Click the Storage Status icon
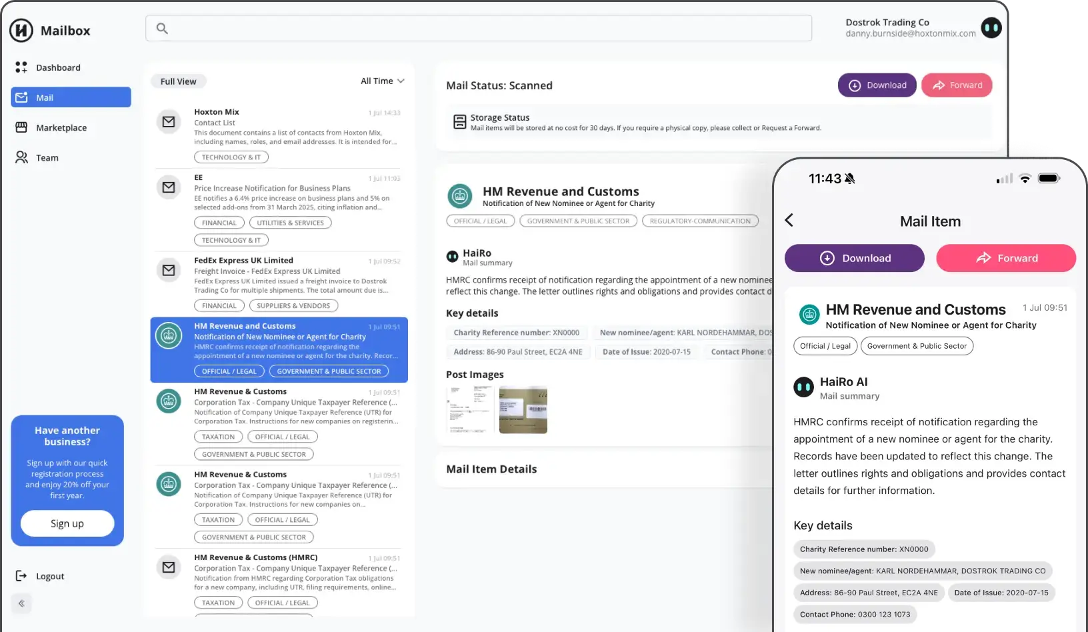Image resolution: width=1088 pixels, height=632 pixels. point(459,121)
